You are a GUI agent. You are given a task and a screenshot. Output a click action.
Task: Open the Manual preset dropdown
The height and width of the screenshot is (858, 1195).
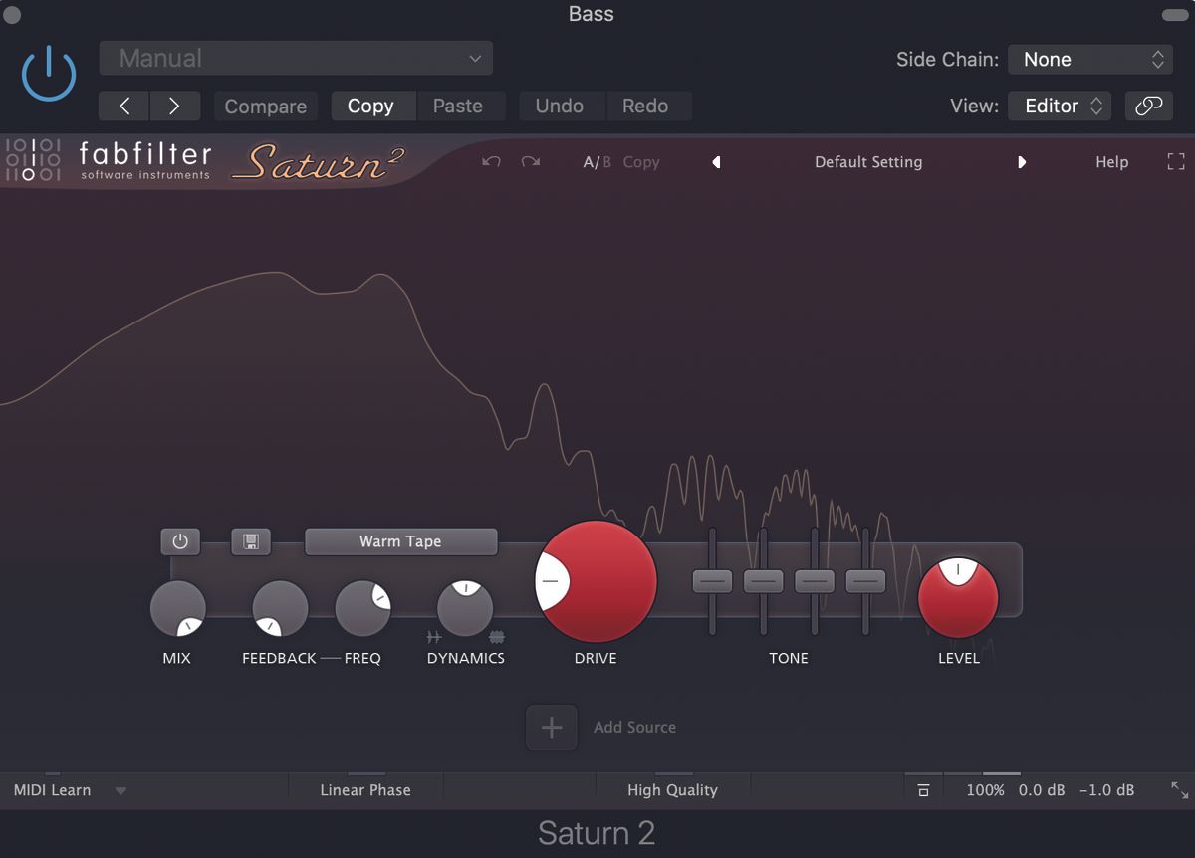pos(296,58)
